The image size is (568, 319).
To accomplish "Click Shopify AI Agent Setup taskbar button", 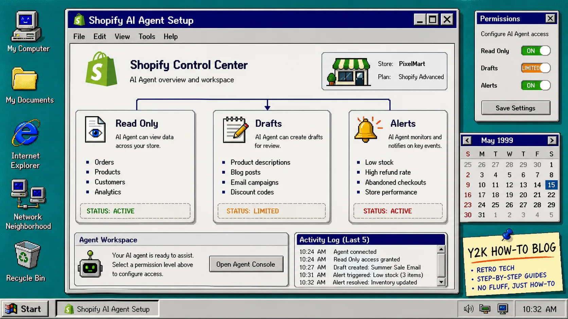I will click(x=107, y=309).
